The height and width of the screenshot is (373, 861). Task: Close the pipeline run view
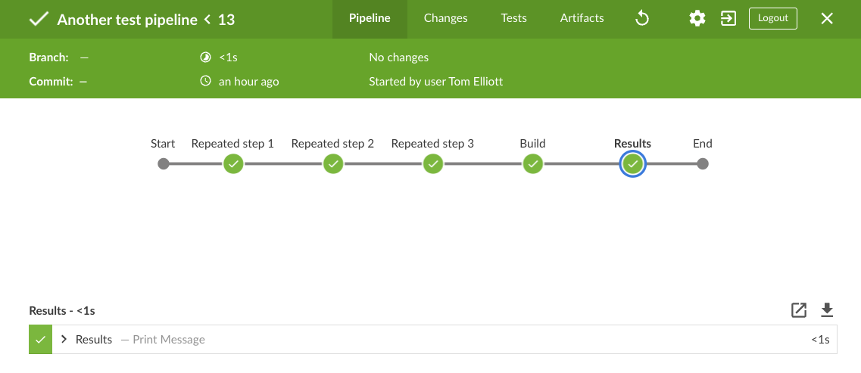pos(827,19)
